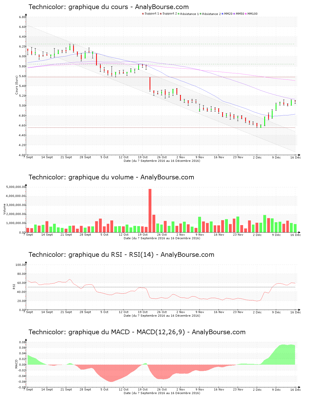
Task: Select the Support 2 legend marker
Action: [161, 14]
